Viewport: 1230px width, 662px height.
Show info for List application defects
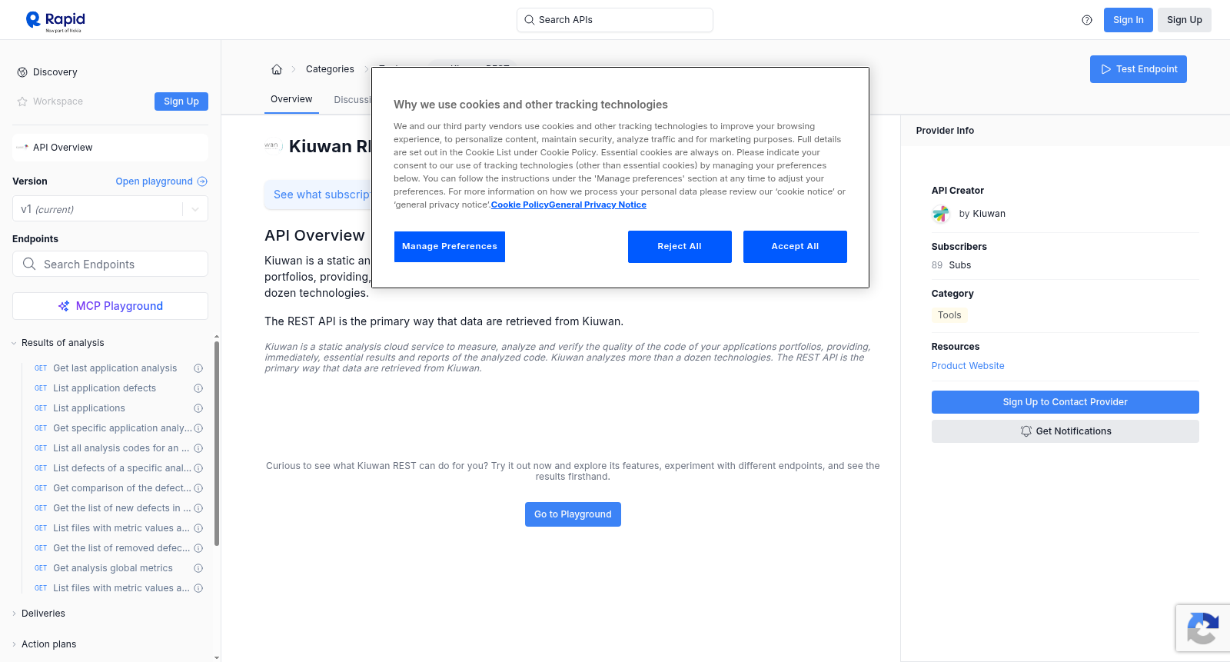click(x=198, y=388)
